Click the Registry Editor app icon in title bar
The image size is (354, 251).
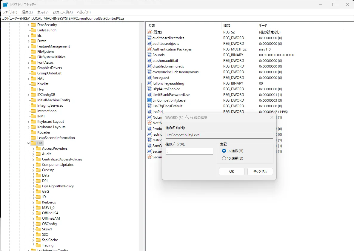tap(5, 5)
